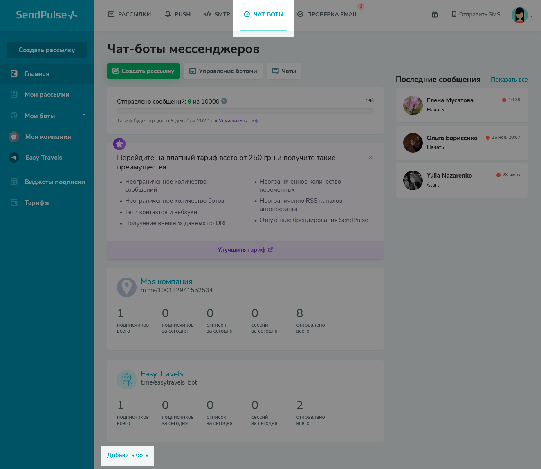Click the Виджеты подписки sidebar icon
This screenshot has height=469, width=541.
tap(14, 182)
